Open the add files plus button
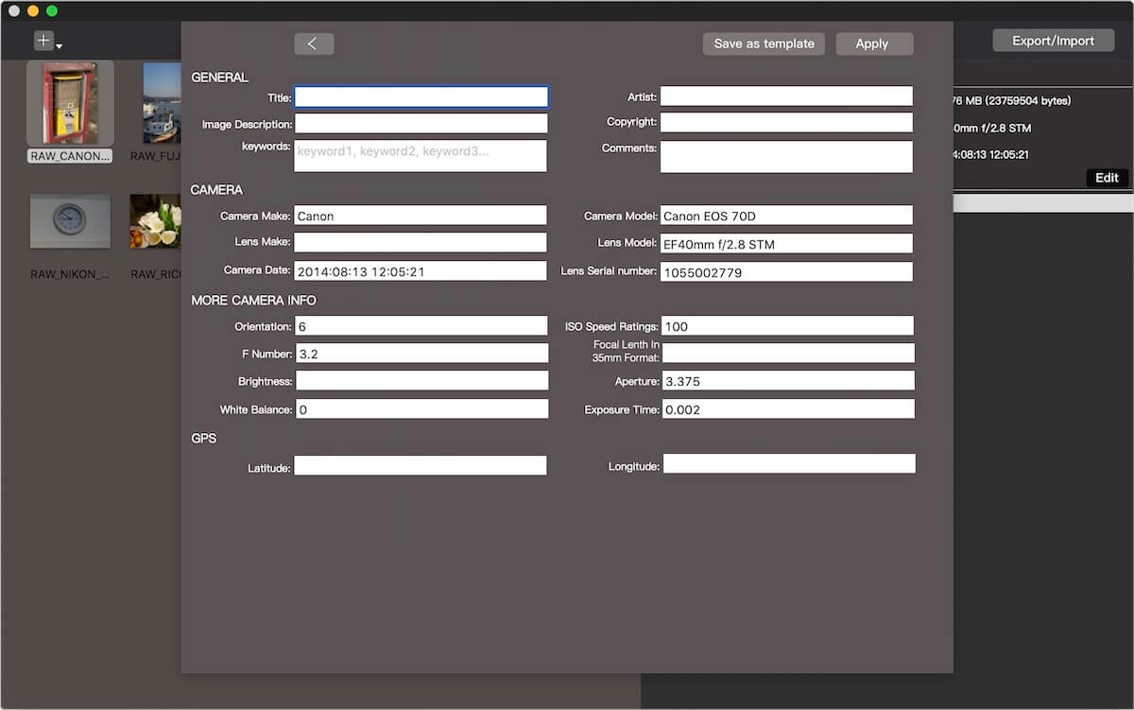This screenshot has width=1134, height=710. [43, 41]
